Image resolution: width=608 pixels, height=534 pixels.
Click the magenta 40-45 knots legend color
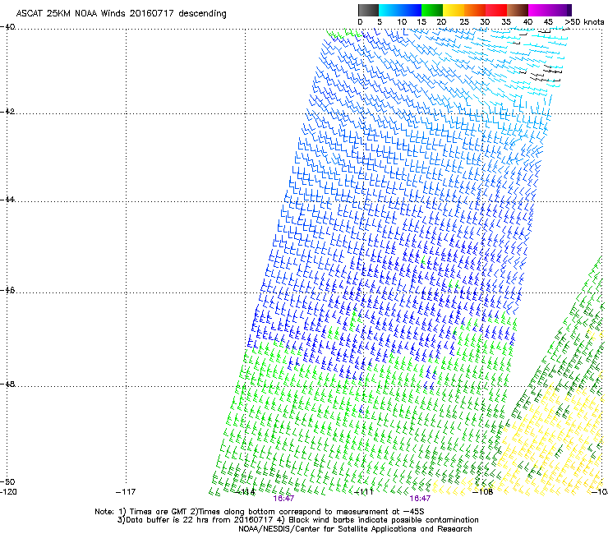[539, 10]
